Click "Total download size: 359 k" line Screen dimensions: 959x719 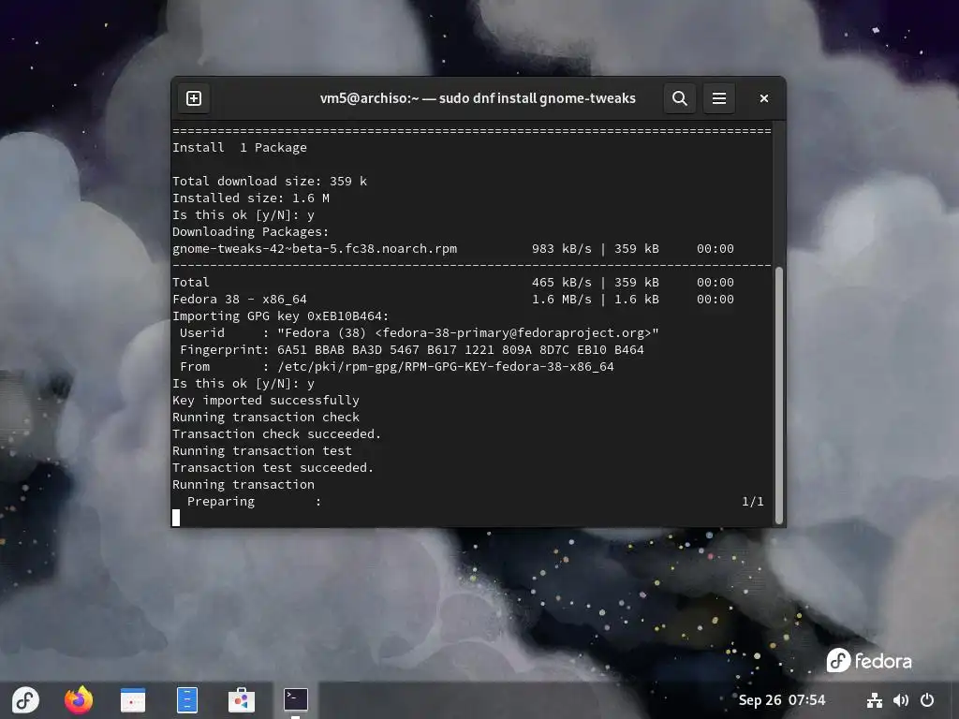click(x=269, y=181)
